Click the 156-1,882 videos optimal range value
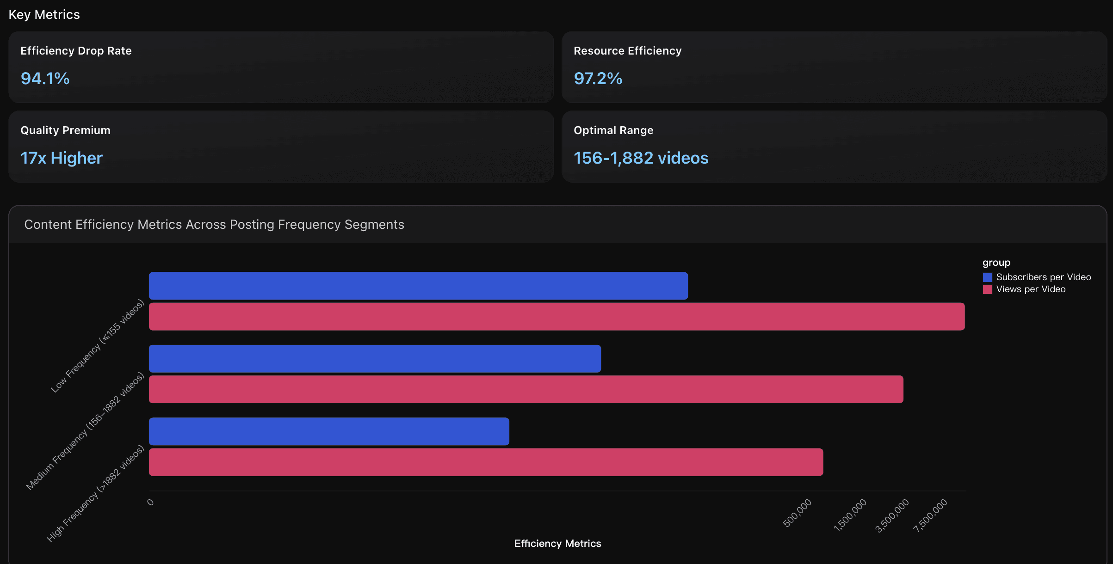Image resolution: width=1113 pixels, height=564 pixels. (x=641, y=158)
